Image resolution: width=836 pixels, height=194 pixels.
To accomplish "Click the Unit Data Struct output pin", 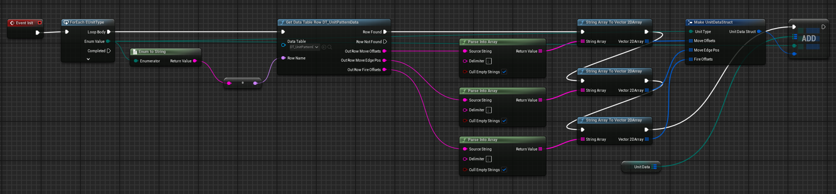I will [x=759, y=32].
